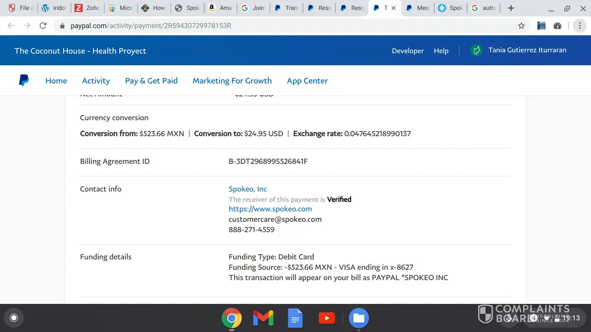Reload the page with the refresh icon
This screenshot has height=332, width=591.
pos(43,26)
